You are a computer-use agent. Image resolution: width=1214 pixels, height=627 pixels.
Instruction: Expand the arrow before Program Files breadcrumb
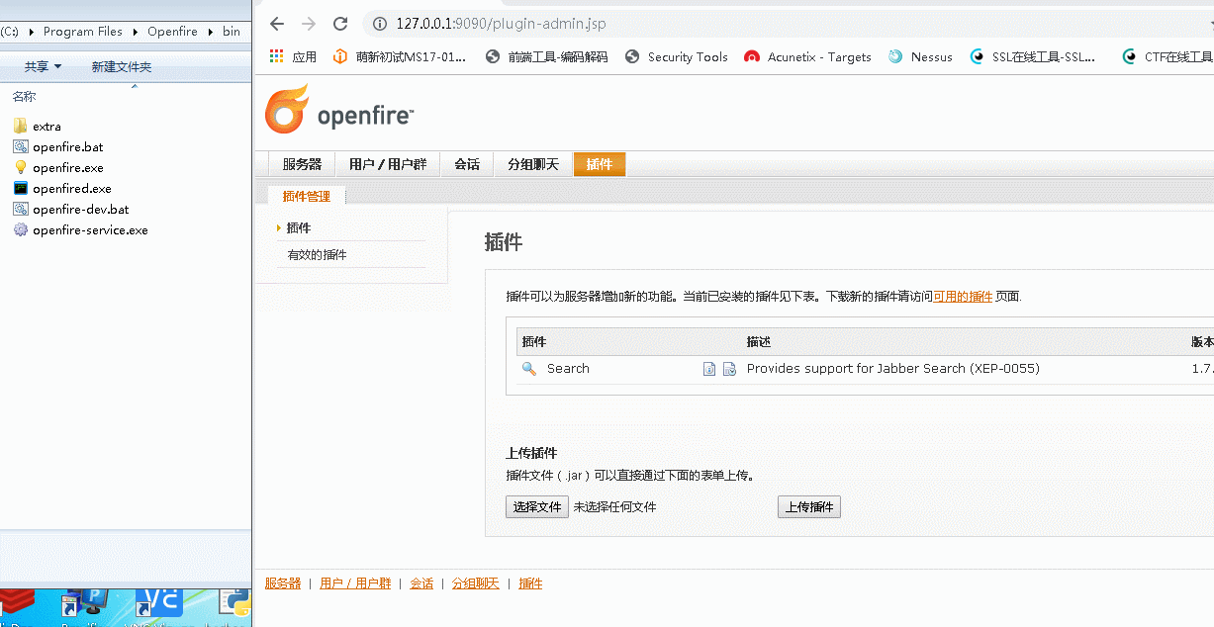pos(32,32)
